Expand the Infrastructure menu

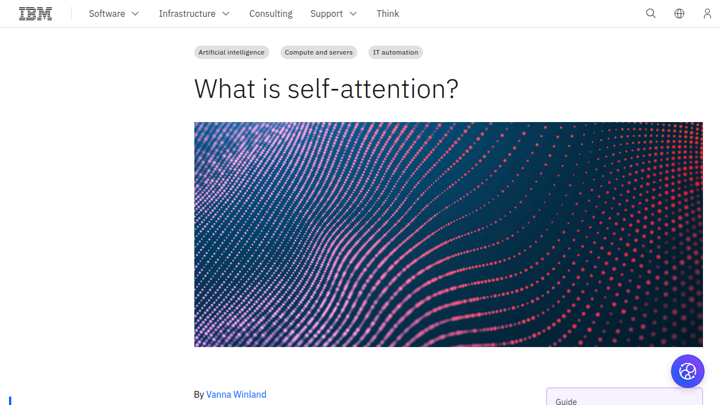pyautogui.click(x=194, y=13)
